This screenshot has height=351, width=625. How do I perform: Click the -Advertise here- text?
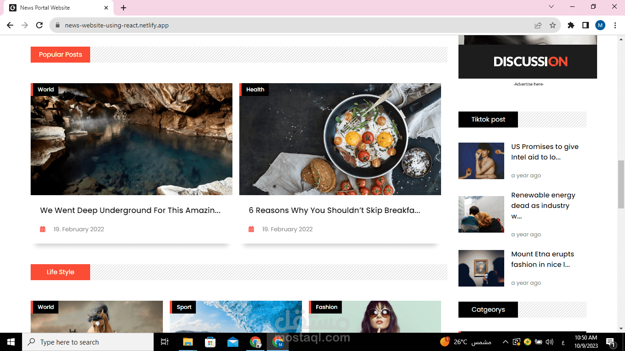[528, 84]
